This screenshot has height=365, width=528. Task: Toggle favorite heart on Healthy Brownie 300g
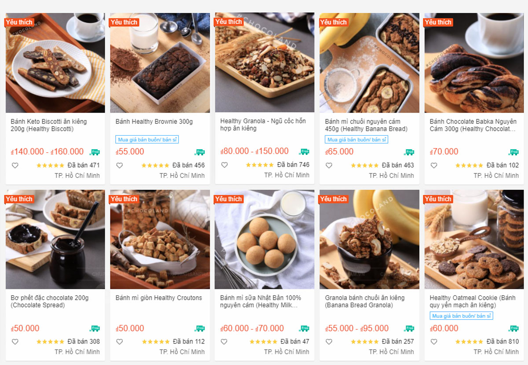point(119,166)
